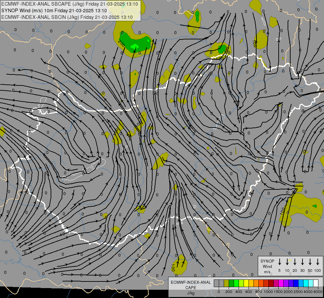The height and width of the screenshot is (298, 324).
Task: Click the 'CAPE' word in colour legend
Action: (191, 288)
